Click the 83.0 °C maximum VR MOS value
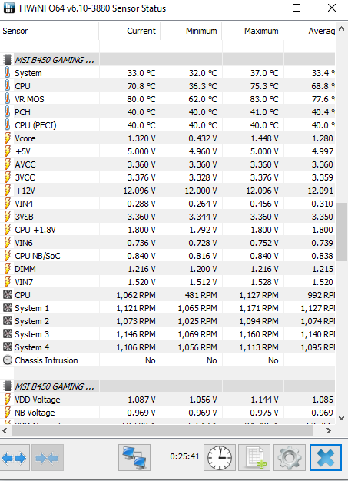Screen dimensions: 348x481 (x=264, y=99)
